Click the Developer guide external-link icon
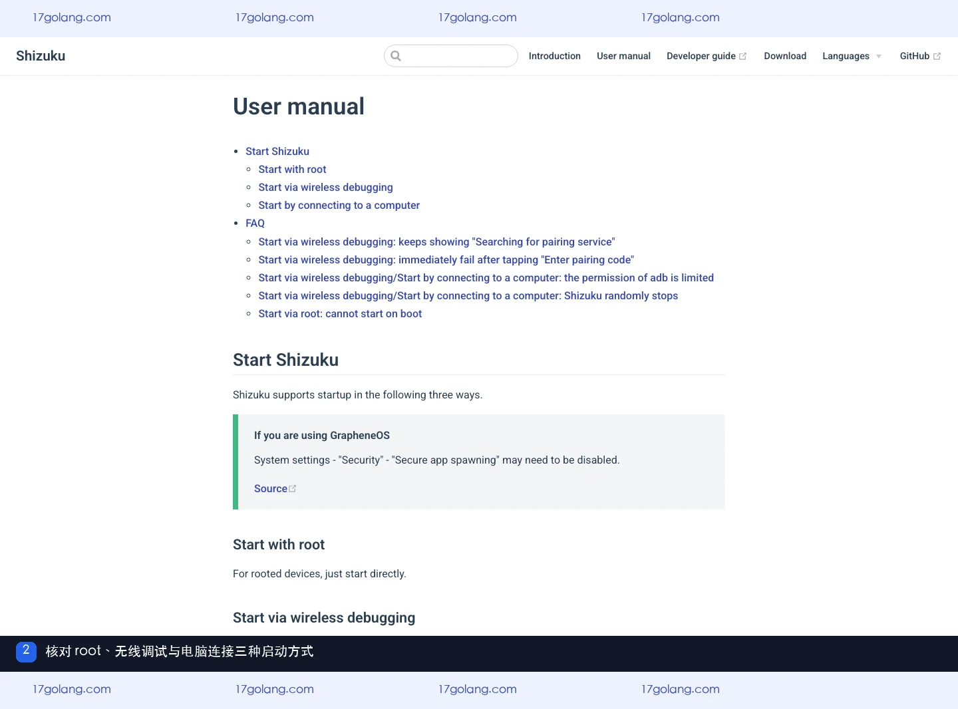The width and height of the screenshot is (958, 709). 742,57
